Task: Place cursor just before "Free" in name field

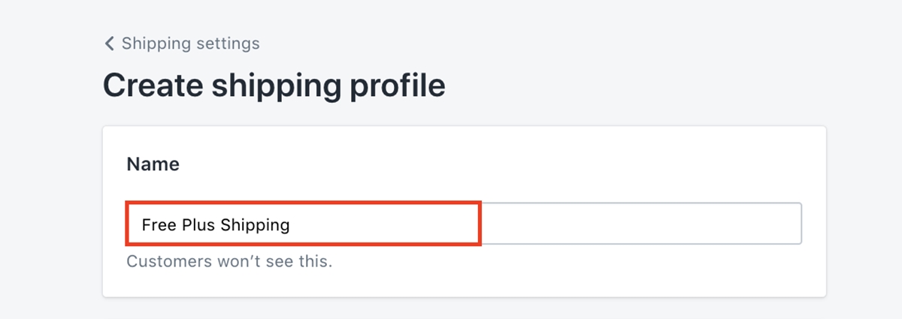Action: click(141, 224)
